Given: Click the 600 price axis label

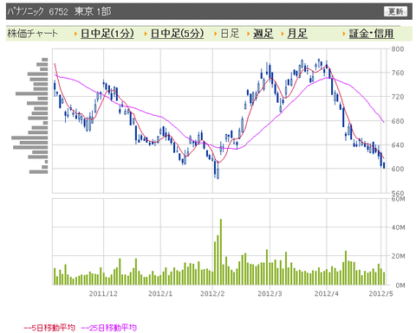Looking at the screenshot, I should click(398, 169).
